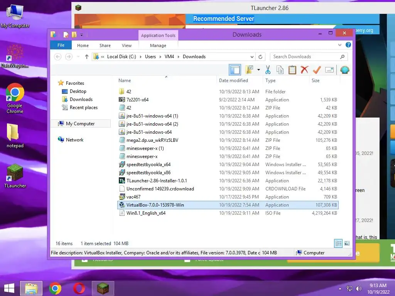The height and width of the screenshot is (296, 395).
Task: Click the Windows Start button
Action: (9, 288)
